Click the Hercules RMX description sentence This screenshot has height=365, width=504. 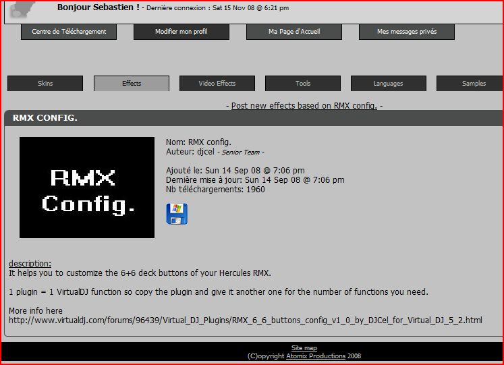140,273
